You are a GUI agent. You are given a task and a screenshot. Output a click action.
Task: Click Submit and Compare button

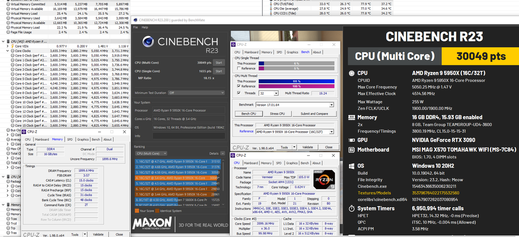[314, 114]
